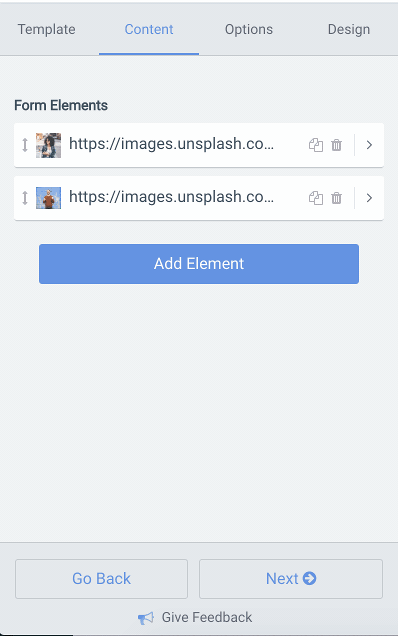
Task: Grab the reorder handle of the second element
Action: point(25,198)
